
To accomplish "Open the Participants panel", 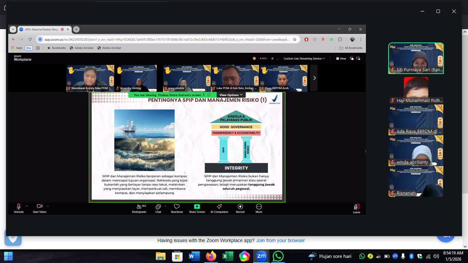I will pyautogui.click(x=139, y=208).
